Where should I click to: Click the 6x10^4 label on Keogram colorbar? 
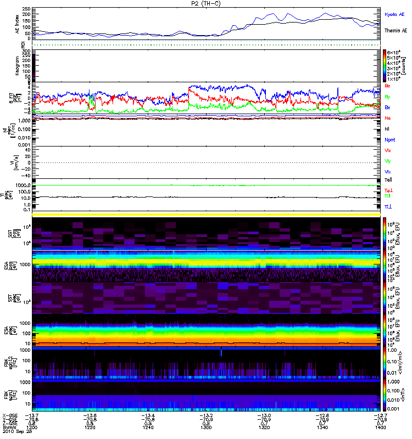coord(394,52)
